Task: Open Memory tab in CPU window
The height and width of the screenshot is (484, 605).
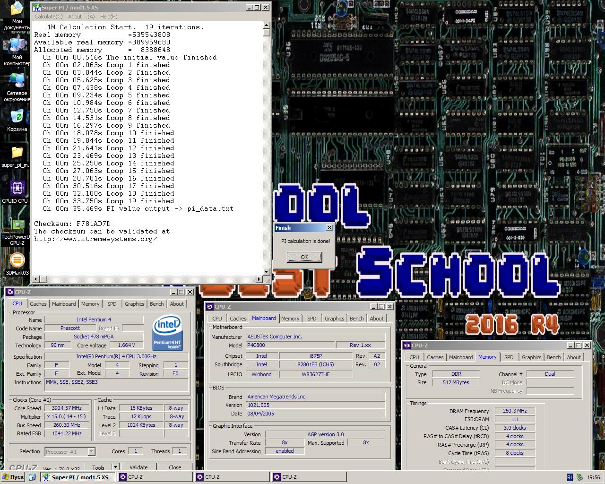Action: coord(90,304)
